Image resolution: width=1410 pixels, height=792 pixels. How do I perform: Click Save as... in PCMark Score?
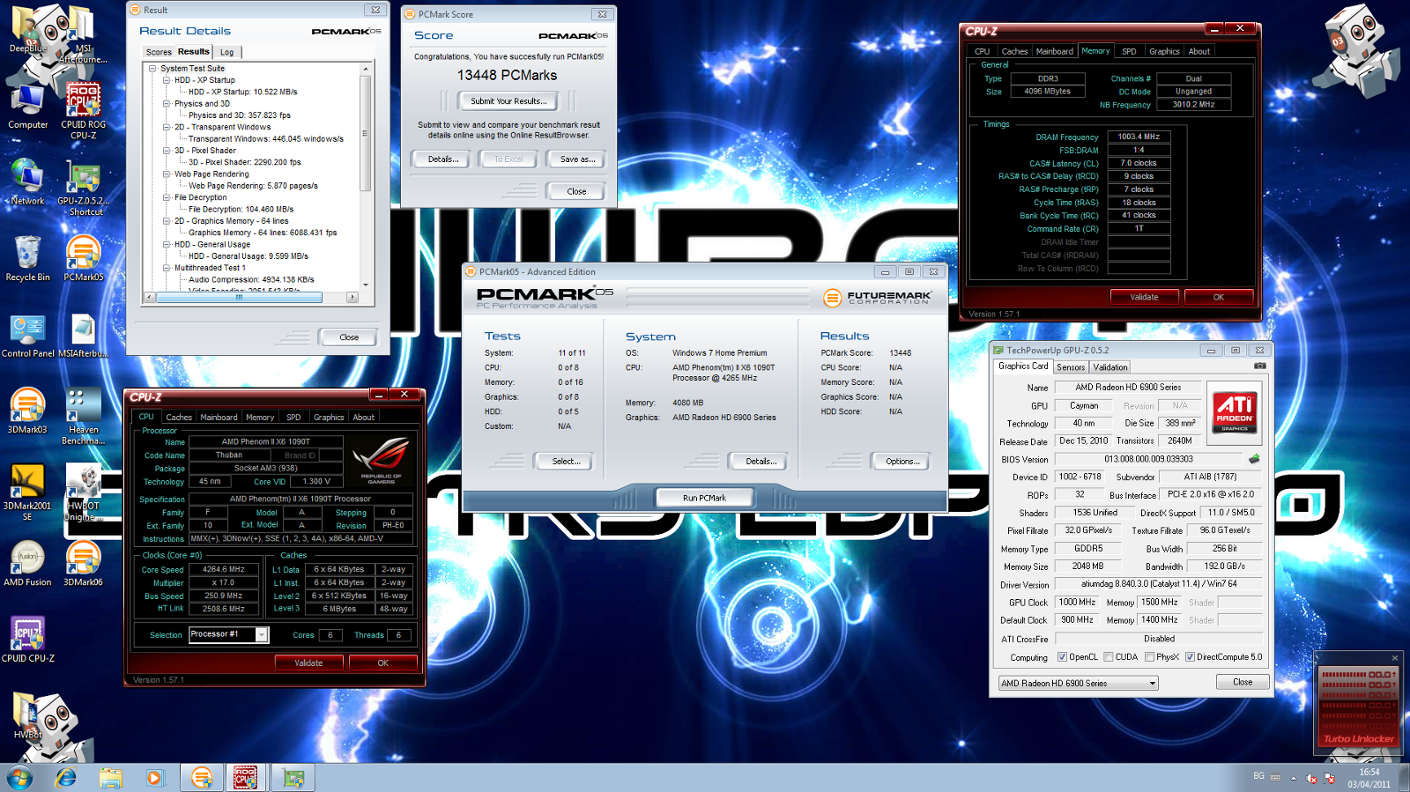click(577, 159)
